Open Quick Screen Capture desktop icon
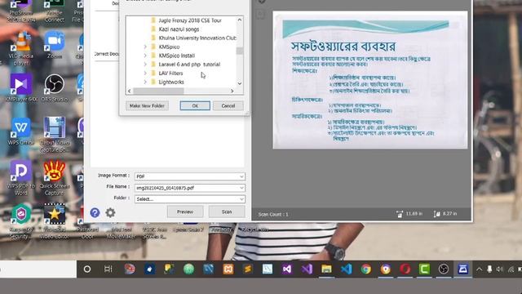522x294 pixels. tap(55, 178)
